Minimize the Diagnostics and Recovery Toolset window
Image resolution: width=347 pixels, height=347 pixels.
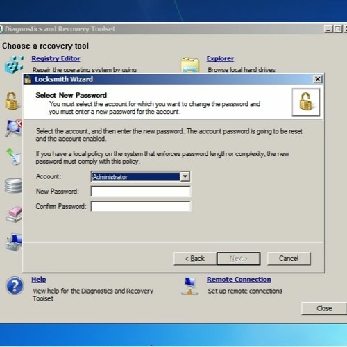328,29
